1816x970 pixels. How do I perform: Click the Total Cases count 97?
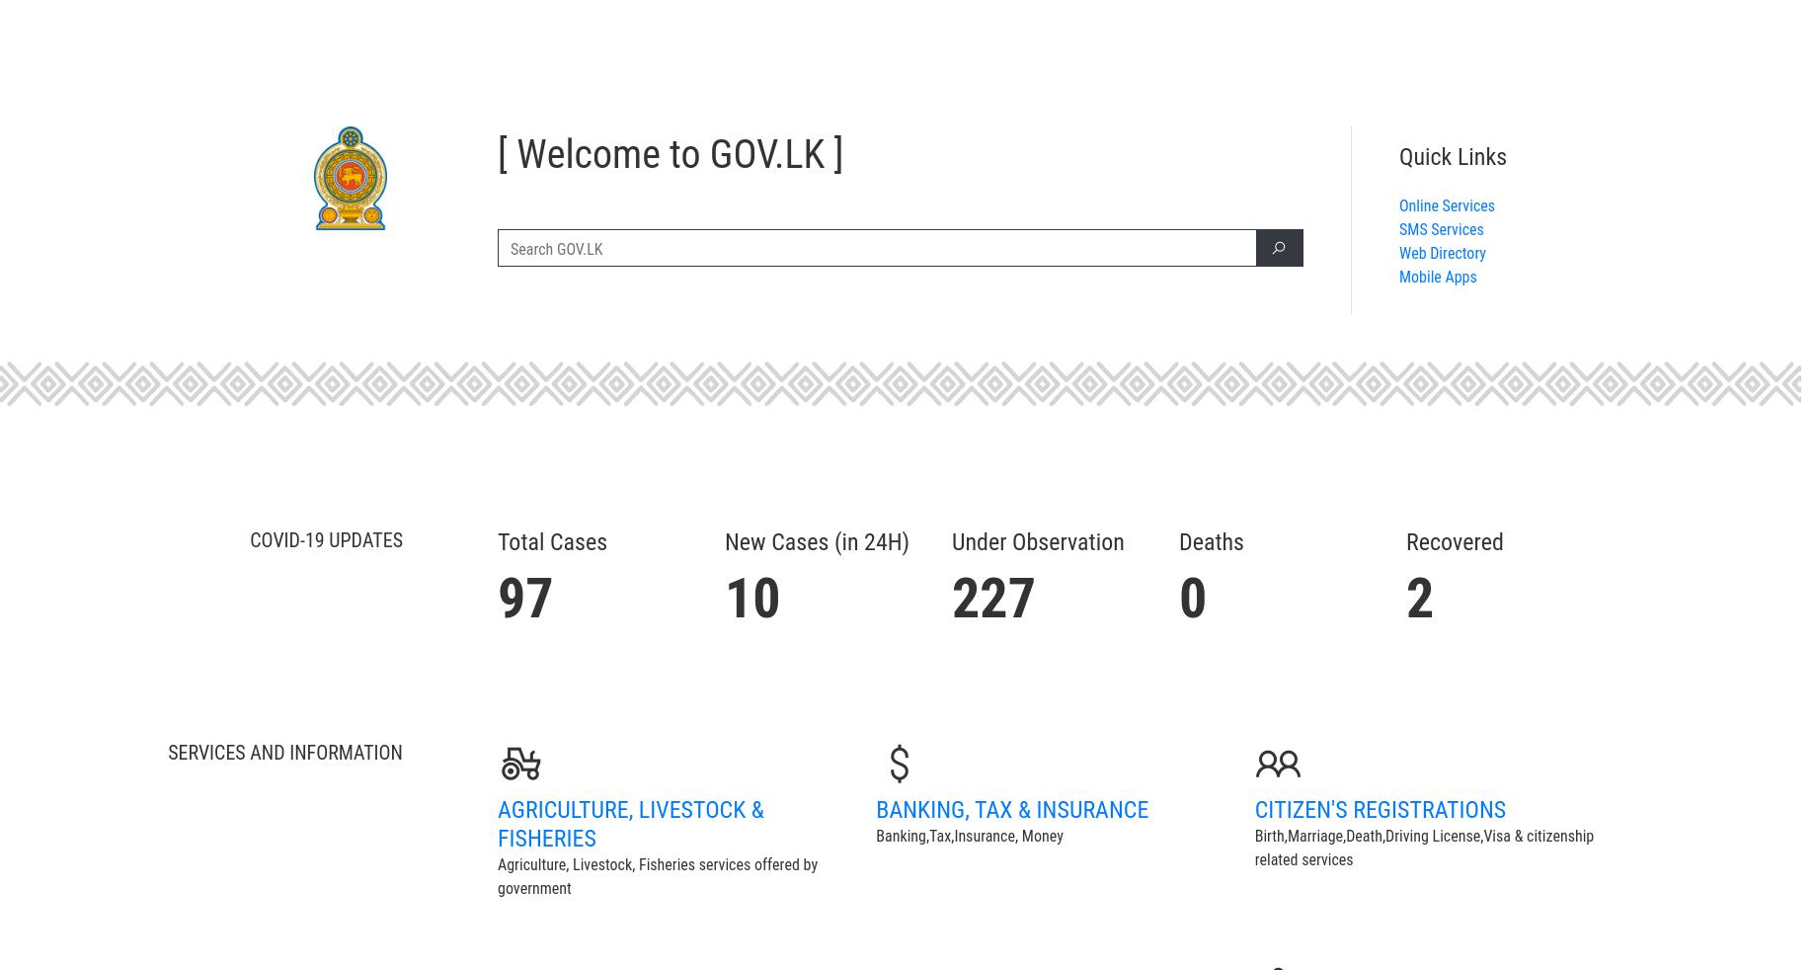[x=525, y=598]
